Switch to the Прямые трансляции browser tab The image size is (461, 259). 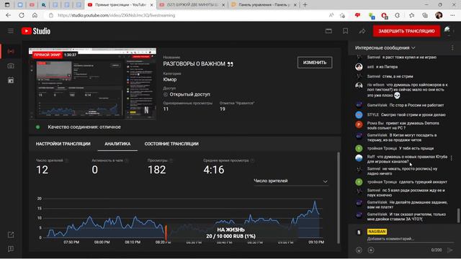tap(120, 5)
